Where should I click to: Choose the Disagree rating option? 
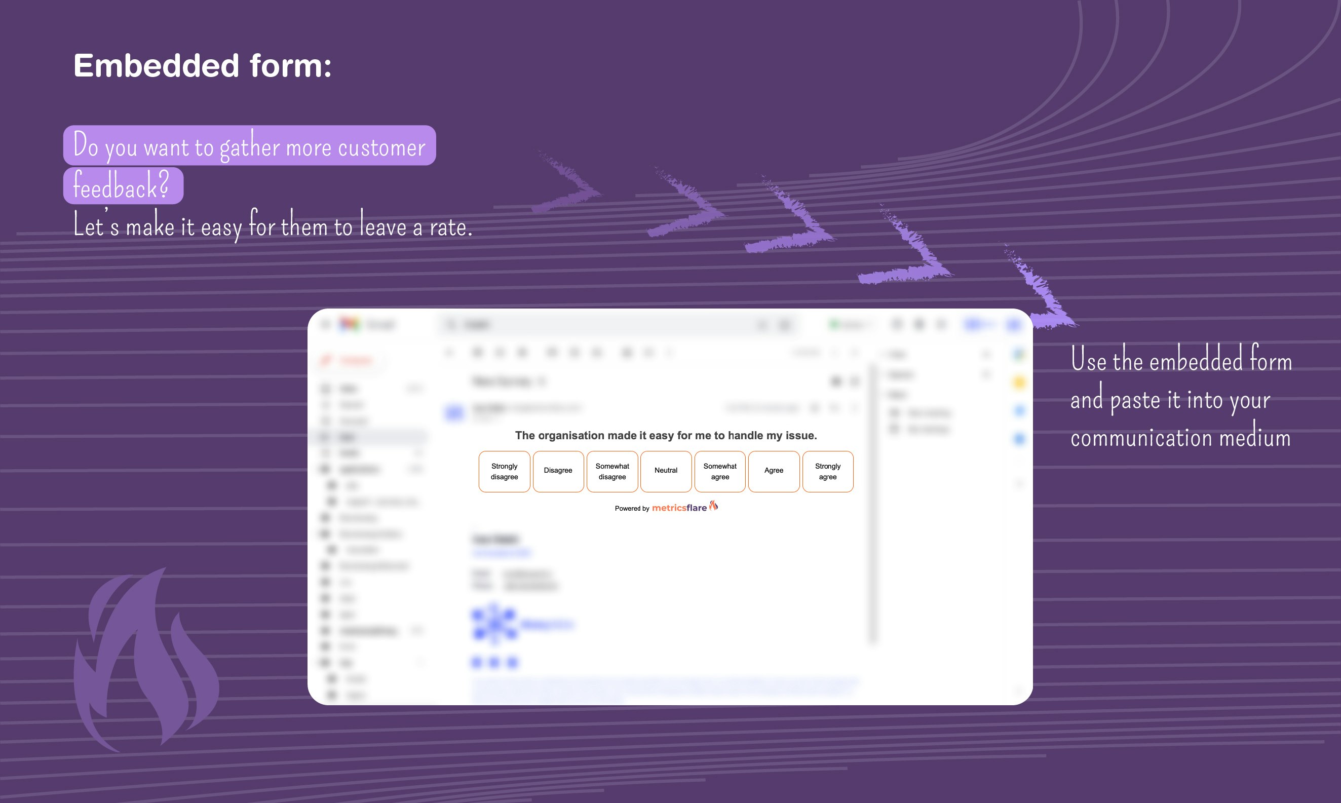pyautogui.click(x=558, y=471)
